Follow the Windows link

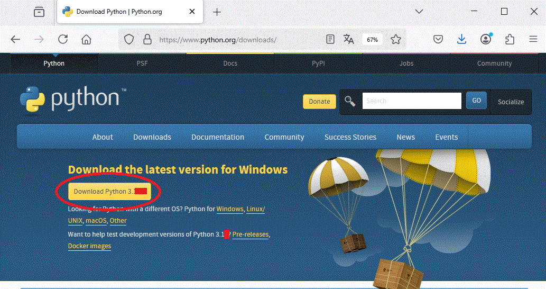coord(230,209)
